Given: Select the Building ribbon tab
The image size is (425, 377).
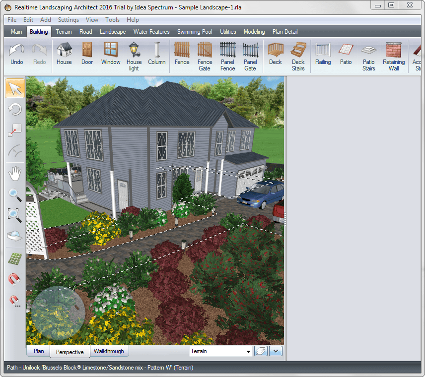Looking at the screenshot, I should 39,32.
